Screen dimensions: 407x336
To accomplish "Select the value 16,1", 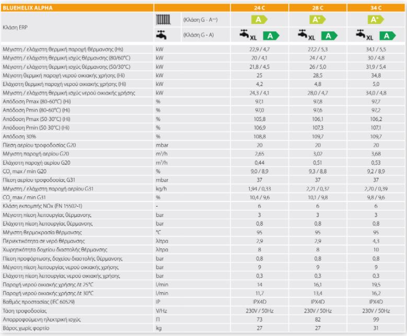I will [318, 285].
